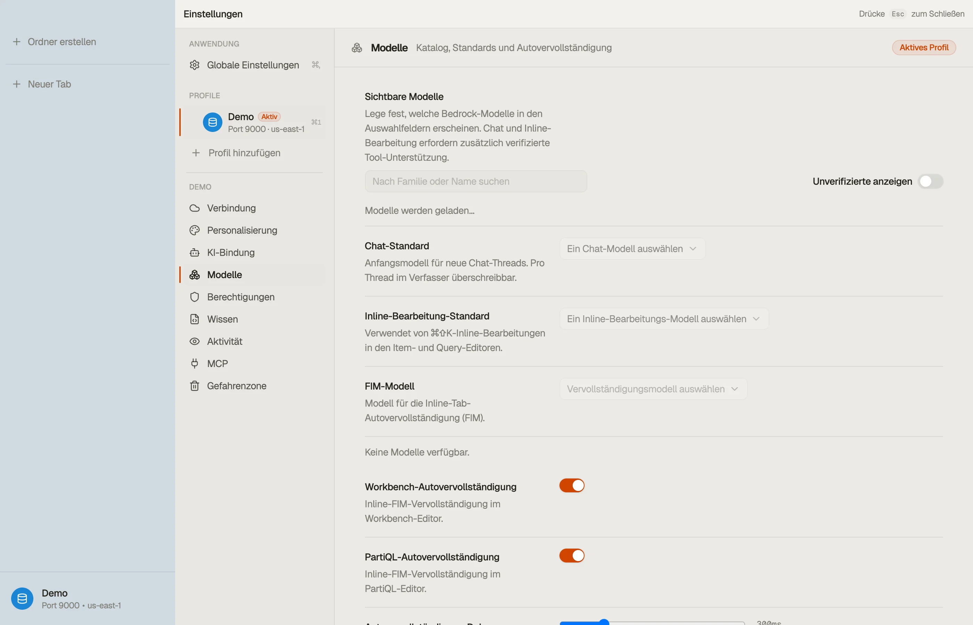
Task: Click the trash icon next to Gefahrenzone
Action: pos(195,386)
